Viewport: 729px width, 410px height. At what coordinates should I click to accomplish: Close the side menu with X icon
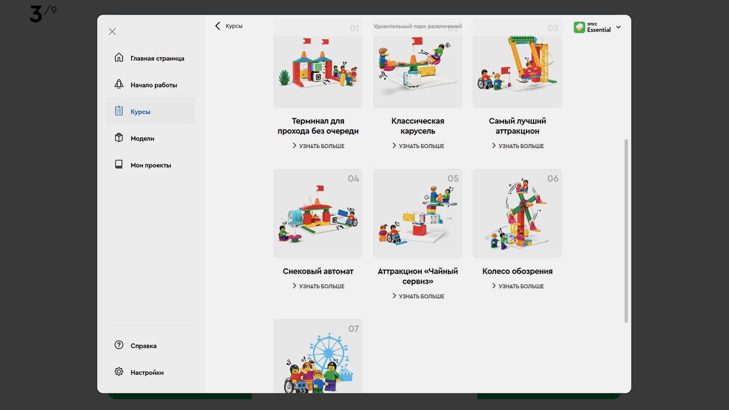coord(112,32)
